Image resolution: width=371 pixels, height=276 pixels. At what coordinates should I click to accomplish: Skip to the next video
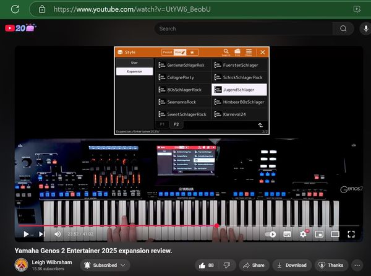point(41,234)
